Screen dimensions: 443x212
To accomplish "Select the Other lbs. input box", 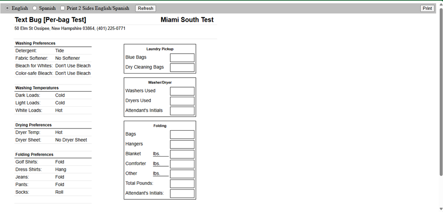I will (x=182, y=174).
